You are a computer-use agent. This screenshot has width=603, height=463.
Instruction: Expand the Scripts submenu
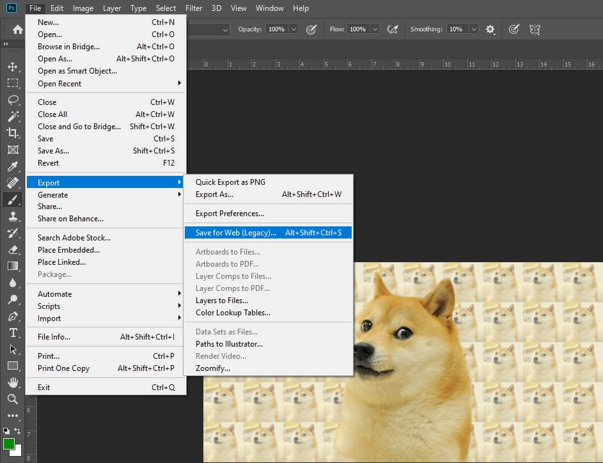[x=105, y=306]
